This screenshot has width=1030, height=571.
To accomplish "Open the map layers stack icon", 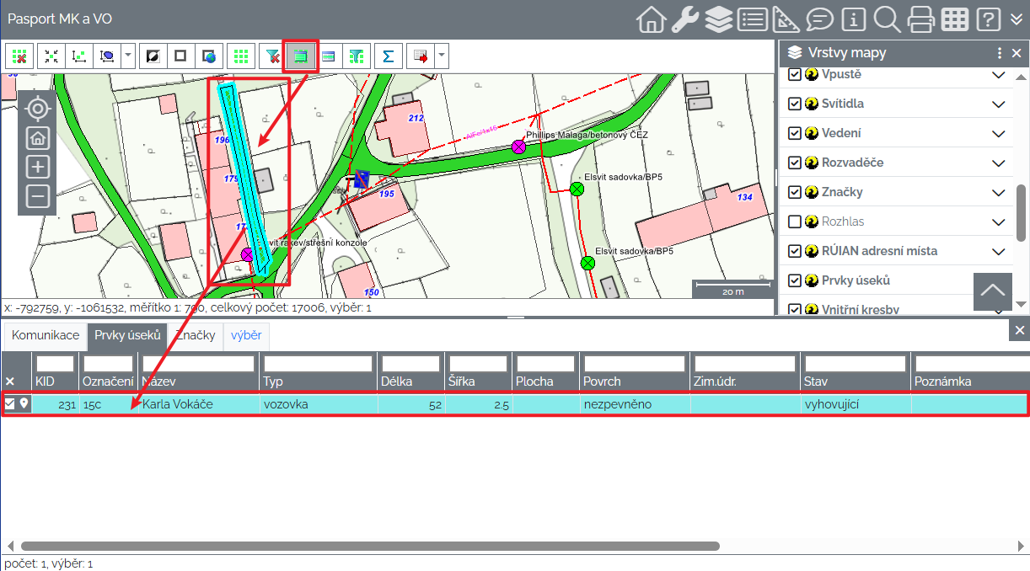I will (x=718, y=19).
